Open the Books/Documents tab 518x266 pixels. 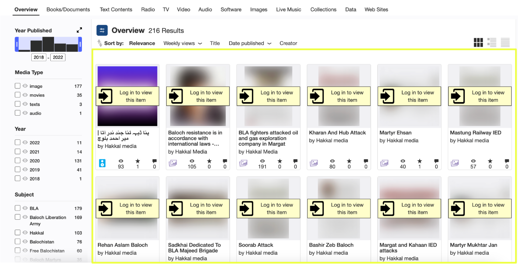68,10
